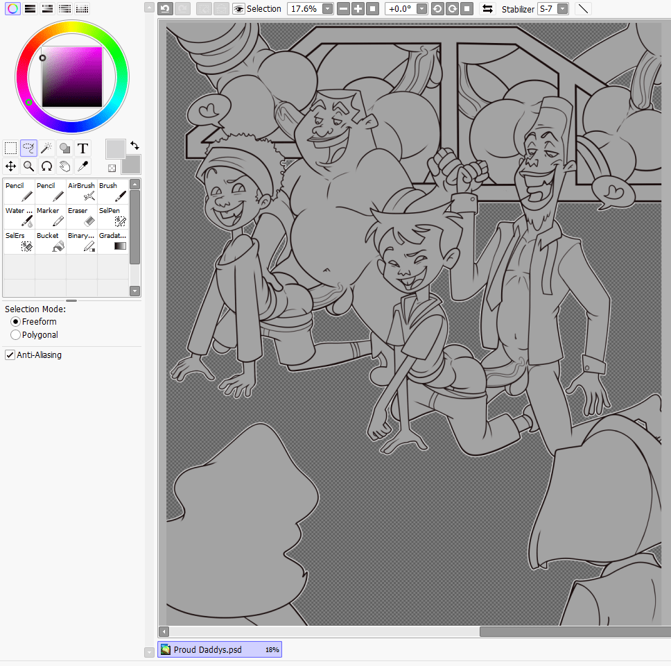Select the Marker tool
671x666 pixels.
coord(49,216)
